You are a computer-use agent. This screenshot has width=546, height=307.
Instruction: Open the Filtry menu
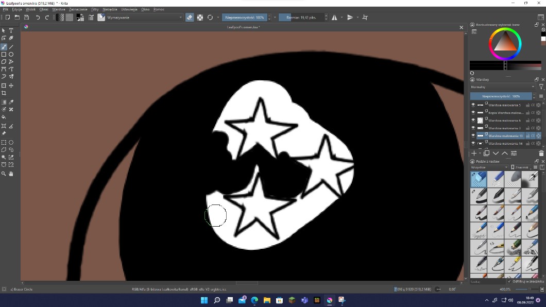[x=95, y=9]
